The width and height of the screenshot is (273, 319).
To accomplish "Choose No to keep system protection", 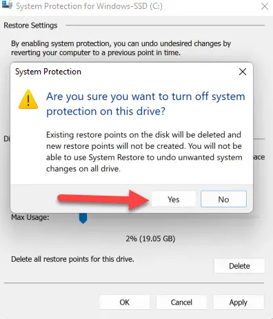I will 223,199.
